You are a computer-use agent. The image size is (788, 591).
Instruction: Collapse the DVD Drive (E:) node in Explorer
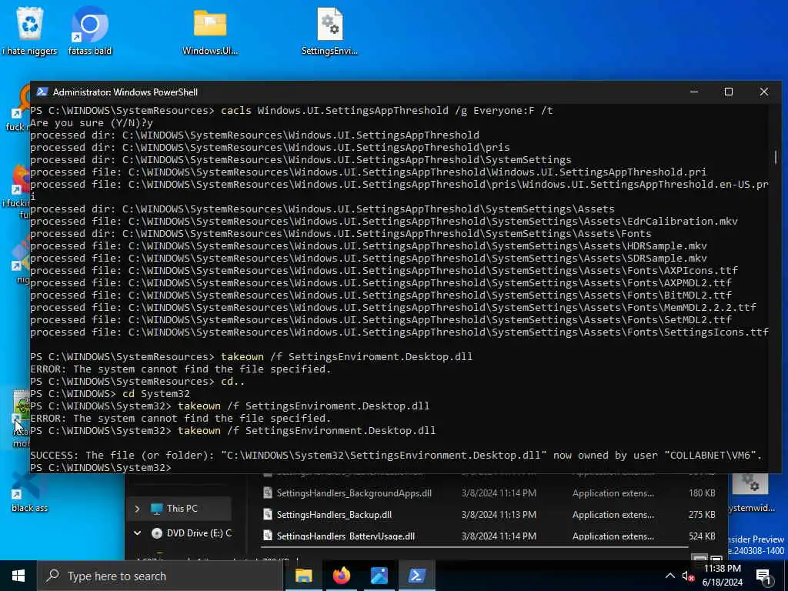137,533
